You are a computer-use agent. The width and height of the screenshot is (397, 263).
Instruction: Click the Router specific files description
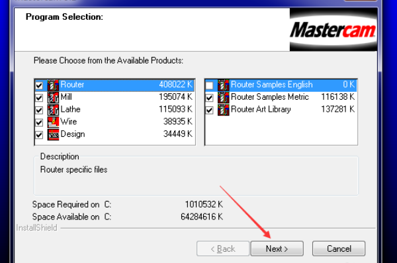[x=73, y=170]
